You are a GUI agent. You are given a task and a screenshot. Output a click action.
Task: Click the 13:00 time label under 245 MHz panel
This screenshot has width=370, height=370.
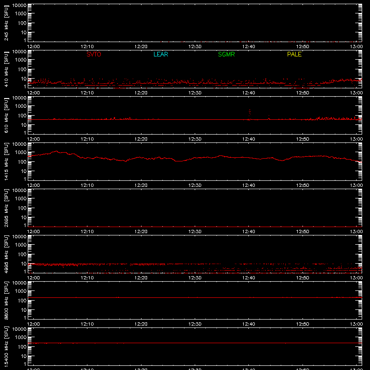(356, 47)
